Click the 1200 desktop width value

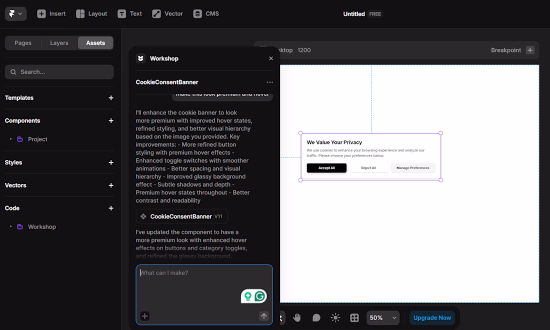[304, 50]
